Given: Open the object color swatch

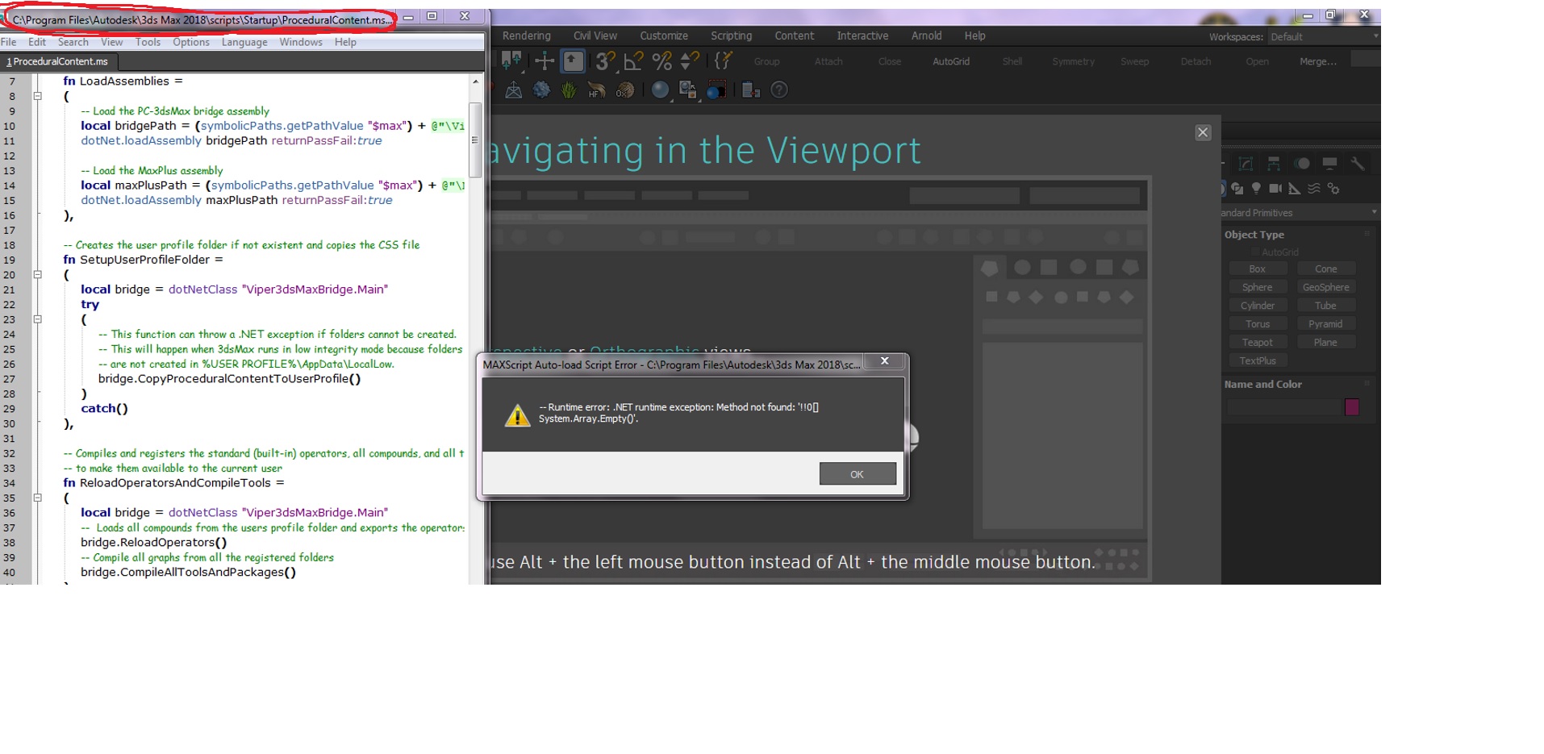Looking at the screenshot, I should point(1352,407).
